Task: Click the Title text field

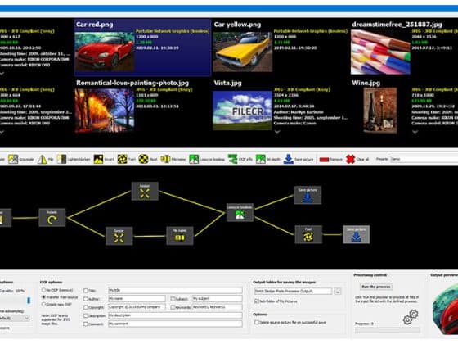Action: tap(175, 290)
